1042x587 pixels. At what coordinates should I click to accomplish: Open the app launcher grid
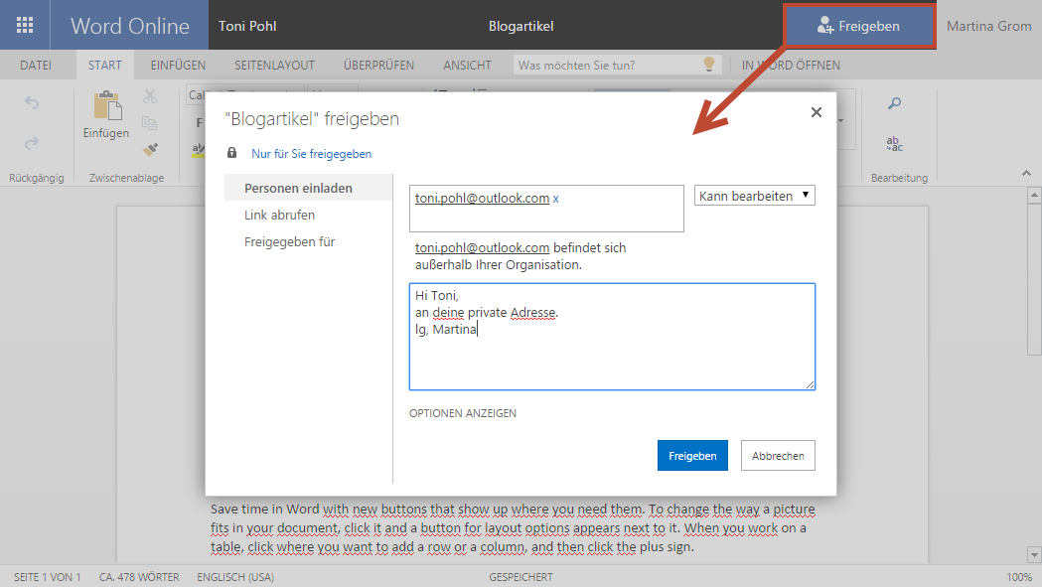pos(25,26)
